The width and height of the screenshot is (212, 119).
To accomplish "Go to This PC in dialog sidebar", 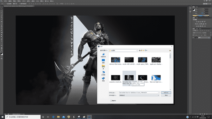I will coord(103,73).
